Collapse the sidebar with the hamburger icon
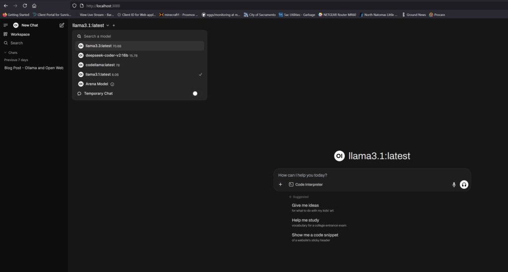Image resolution: width=508 pixels, height=272 pixels. [5, 25]
